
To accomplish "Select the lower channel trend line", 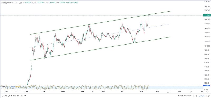I will coord(100,48).
